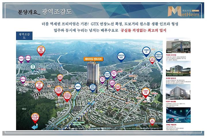
Task: Click the orange 메트하임 센트리버 label
Action: [x=94, y=59]
